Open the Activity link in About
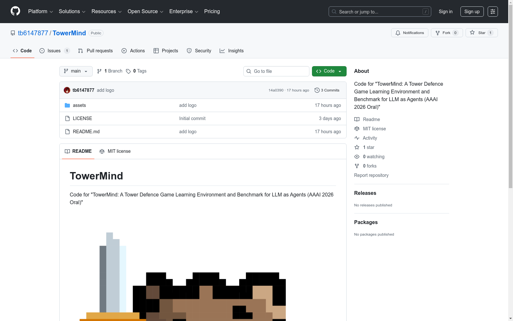Image resolution: width=513 pixels, height=321 pixels. coord(366,138)
